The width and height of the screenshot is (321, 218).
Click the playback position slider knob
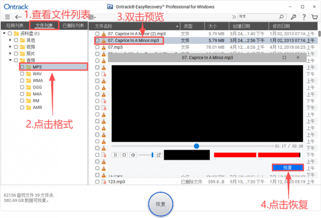[196, 146]
